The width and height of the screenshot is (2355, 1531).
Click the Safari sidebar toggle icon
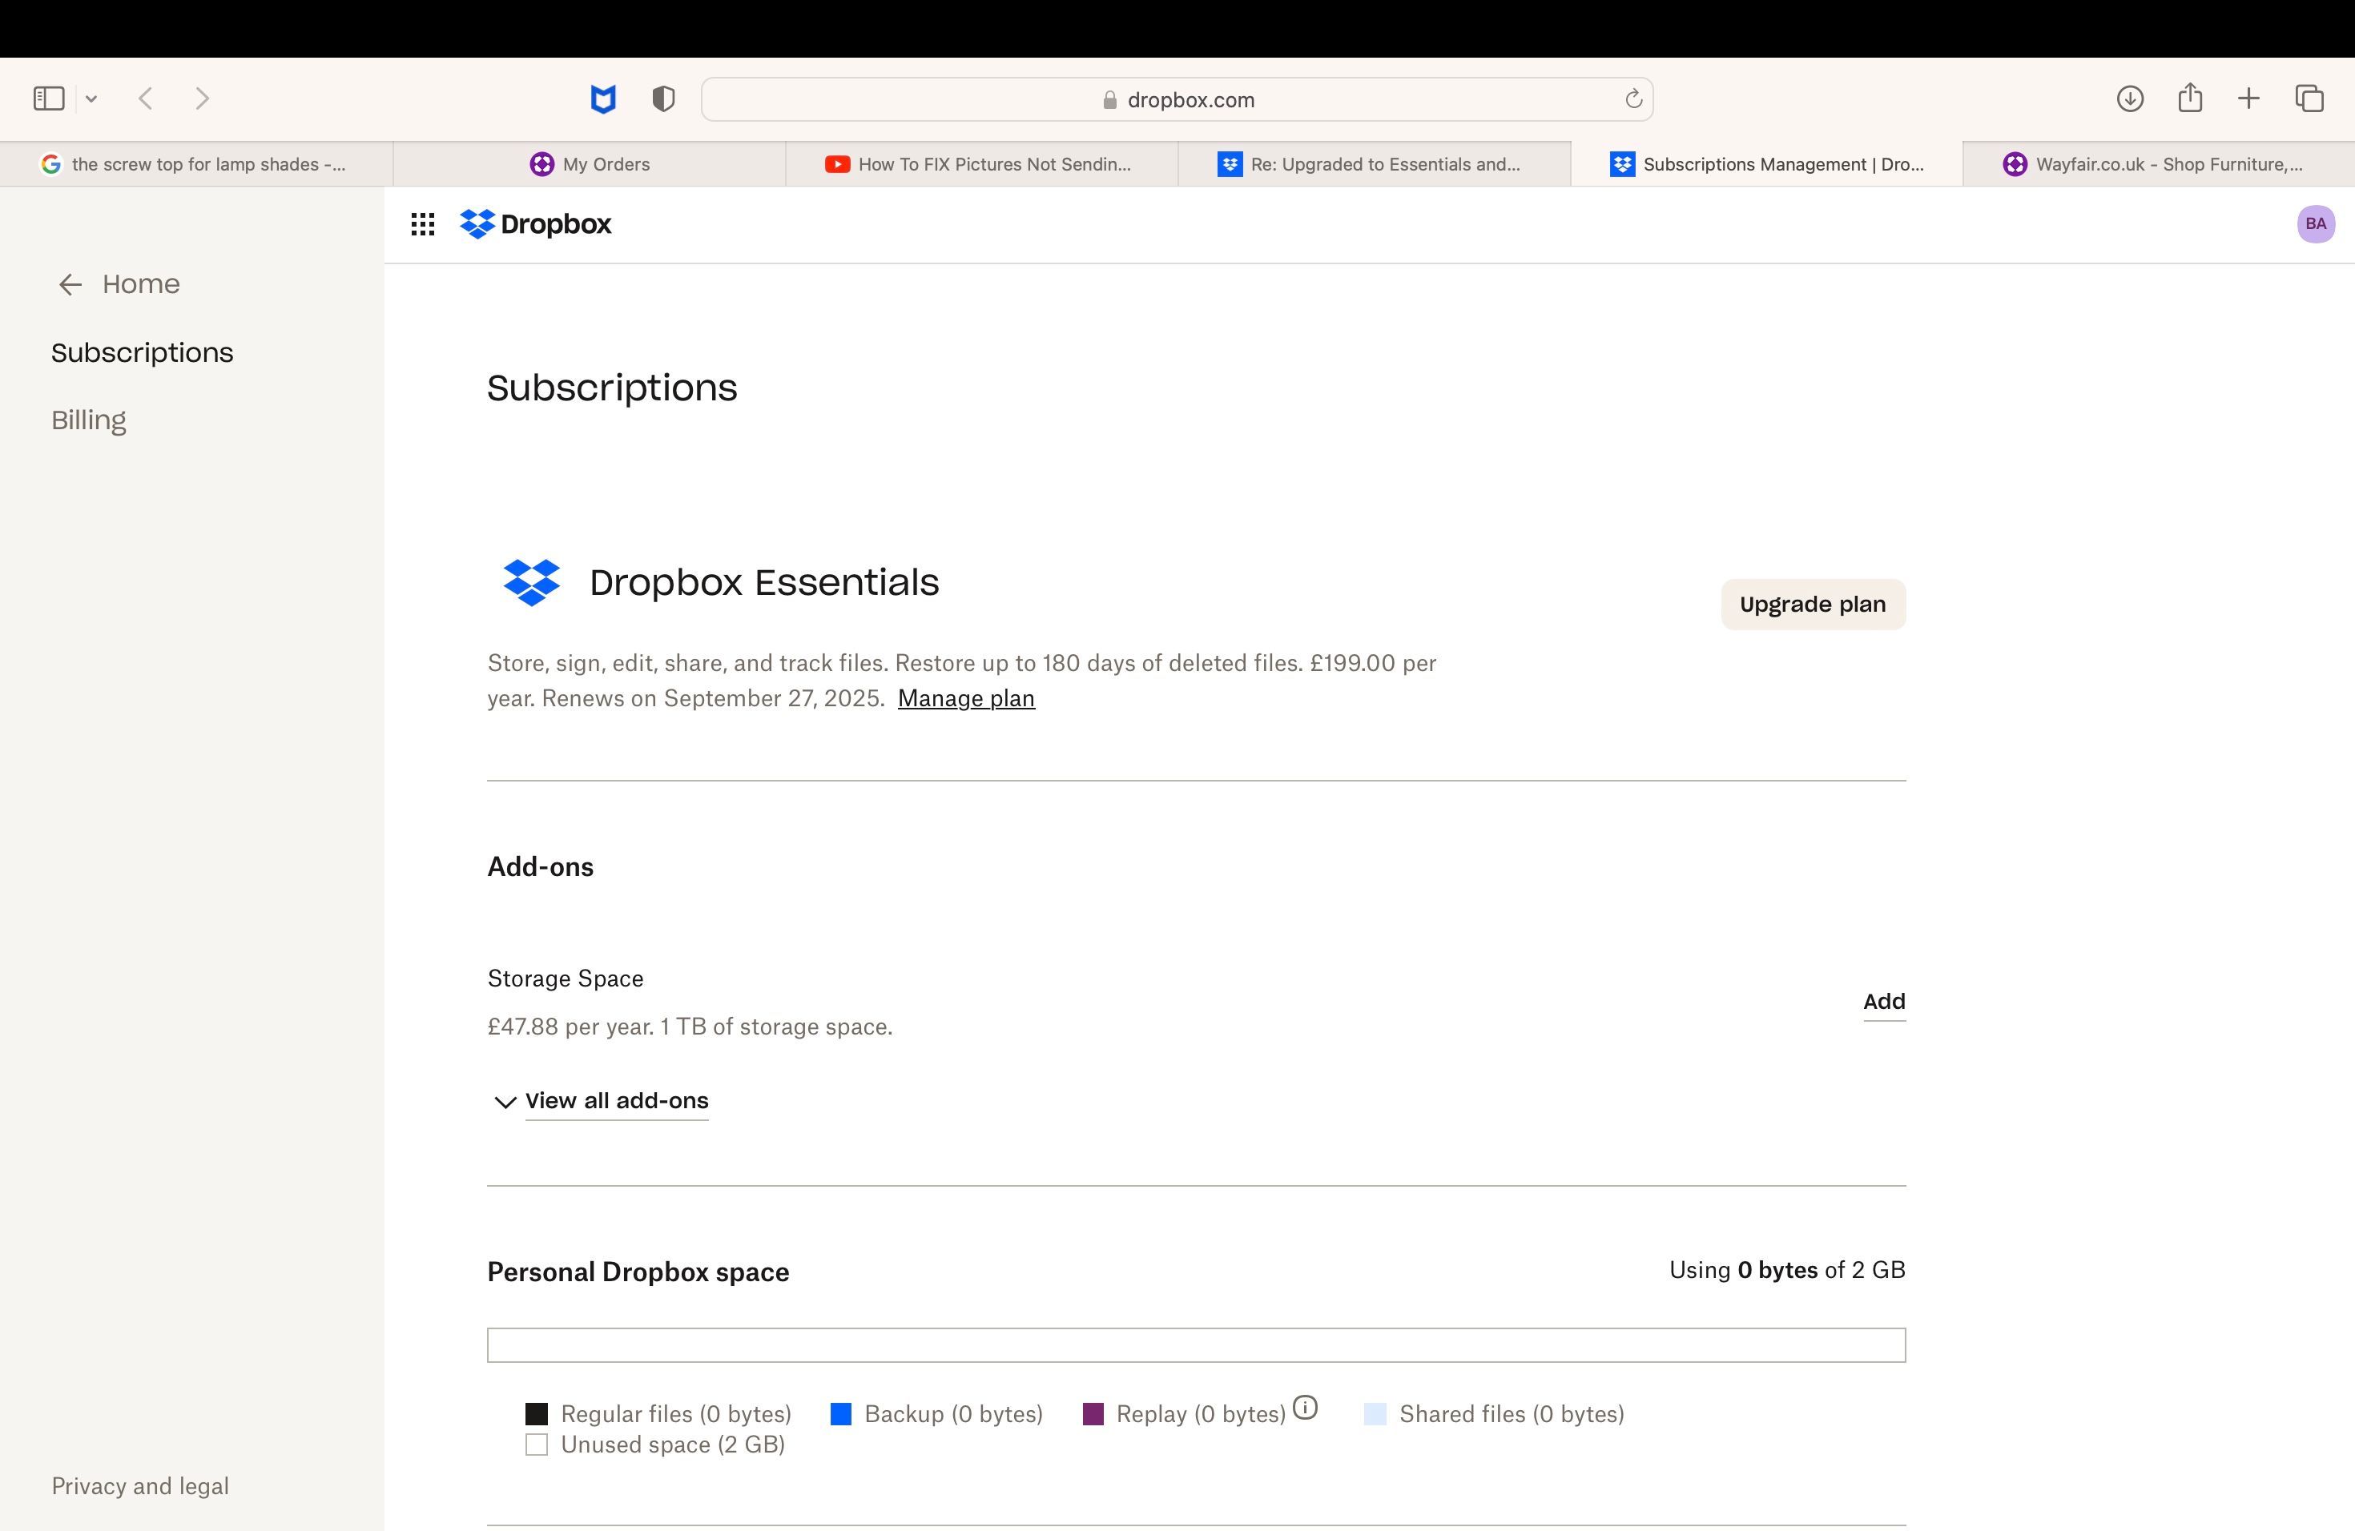pyautogui.click(x=49, y=99)
